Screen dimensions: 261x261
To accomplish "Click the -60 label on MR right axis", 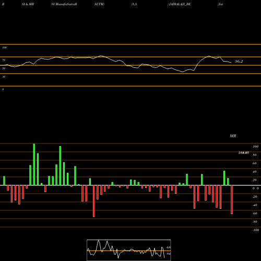I will pyautogui.click(x=255, y=213).
